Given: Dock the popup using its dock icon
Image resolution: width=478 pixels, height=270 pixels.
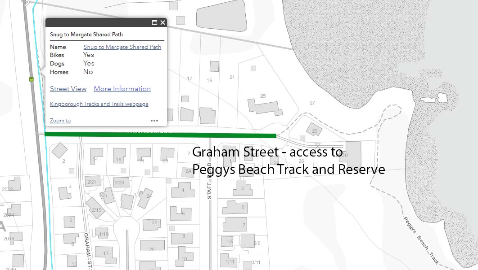Looking at the screenshot, I should [155, 22].
